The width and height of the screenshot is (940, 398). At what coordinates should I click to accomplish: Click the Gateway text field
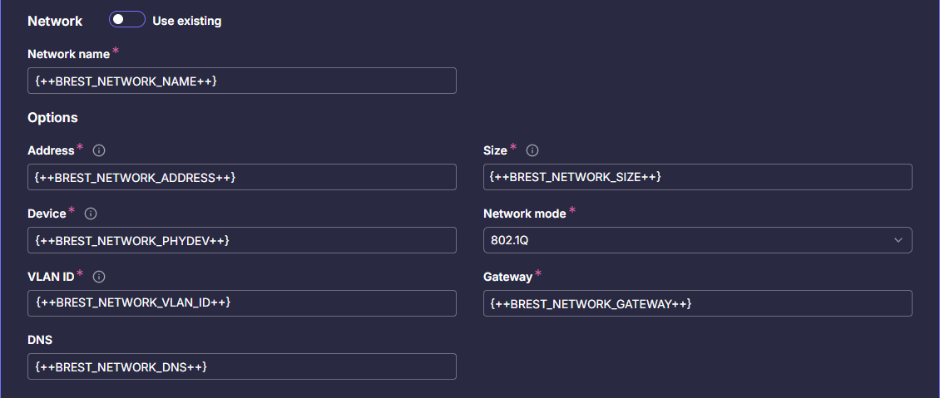[697, 303]
